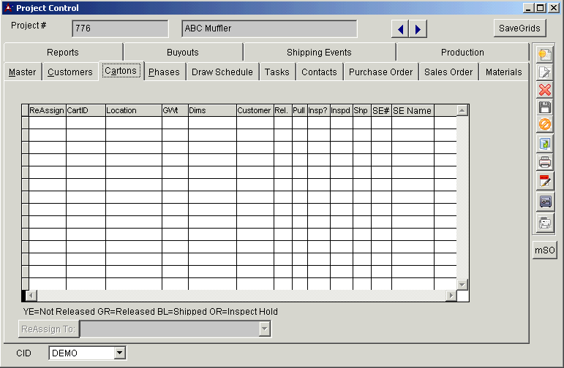Click the Project # field containing 776
Image resolution: width=564 pixels, height=368 pixels.
pyautogui.click(x=120, y=29)
